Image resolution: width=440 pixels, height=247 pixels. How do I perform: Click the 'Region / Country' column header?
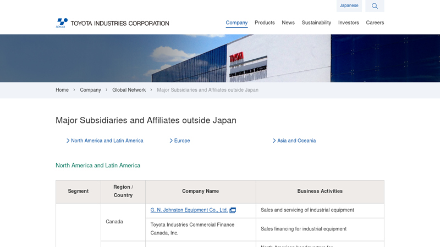[x=123, y=192]
